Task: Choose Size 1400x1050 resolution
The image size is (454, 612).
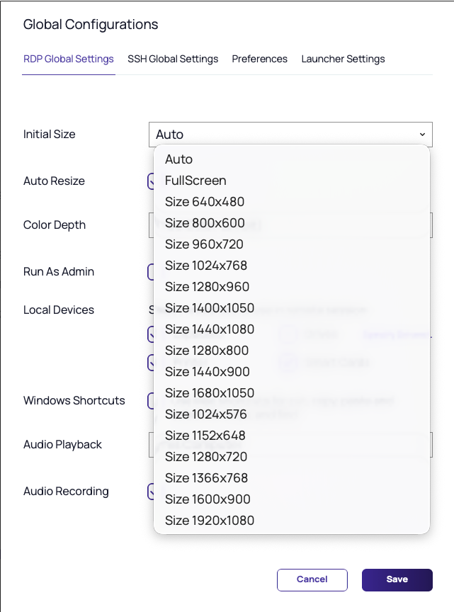Action: pyautogui.click(x=210, y=308)
